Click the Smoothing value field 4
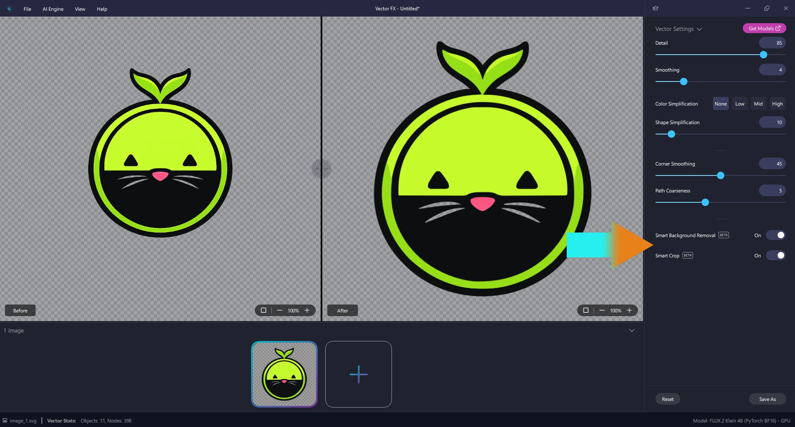Viewport: 795px width, 427px height. [x=772, y=70]
